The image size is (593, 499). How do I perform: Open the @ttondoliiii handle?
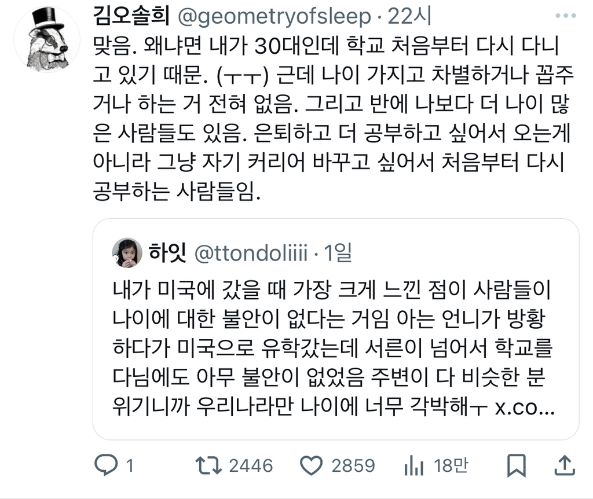tap(250, 253)
